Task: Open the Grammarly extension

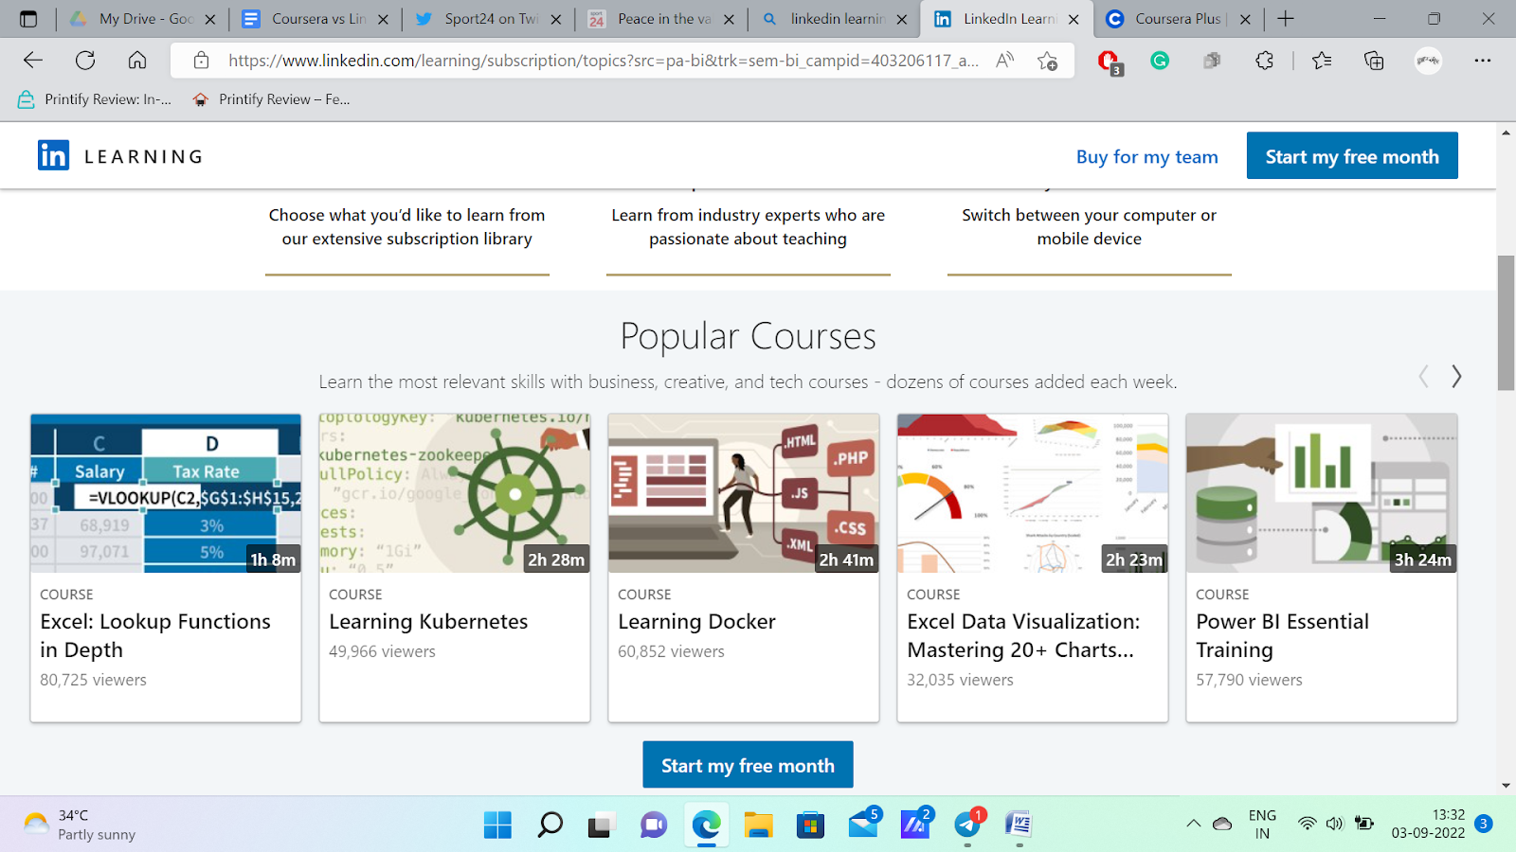Action: point(1160,61)
